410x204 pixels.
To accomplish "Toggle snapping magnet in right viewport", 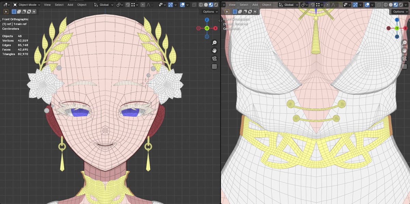I will tap(313, 5).
